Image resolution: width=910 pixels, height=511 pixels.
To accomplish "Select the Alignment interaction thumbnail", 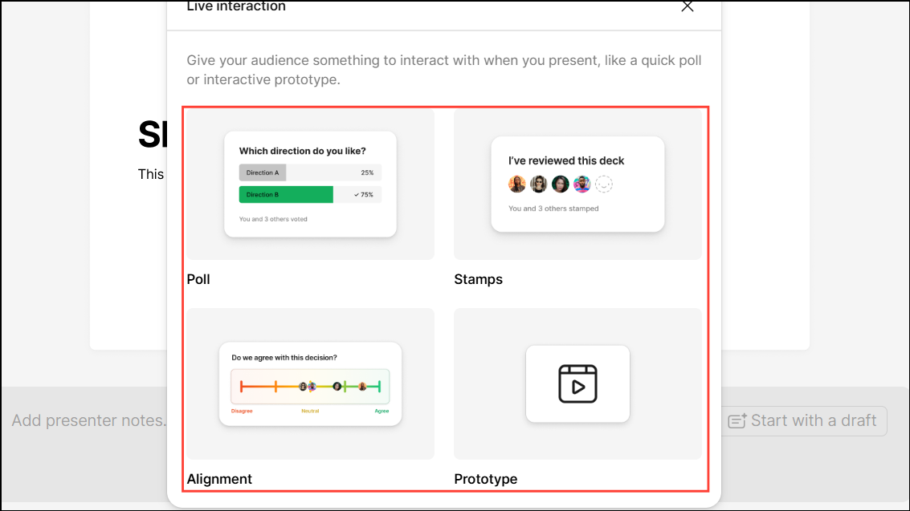I will [x=311, y=383].
